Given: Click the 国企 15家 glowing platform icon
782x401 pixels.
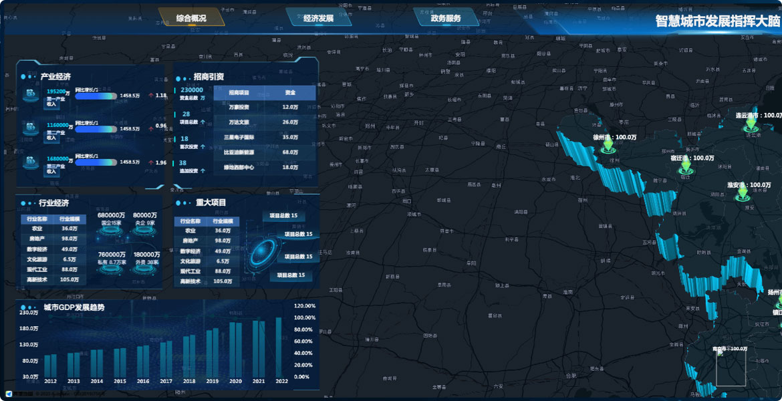Looking at the screenshot, I should pyautogui.click(x=110, y=232).
